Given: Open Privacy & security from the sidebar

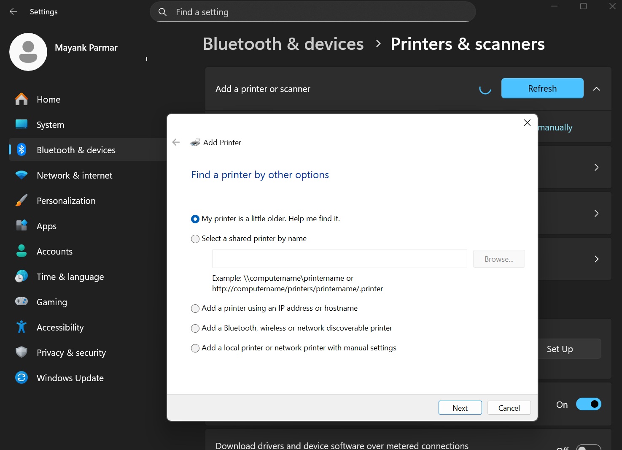Looking at the screenshot, I should click(x=21, y=352).
